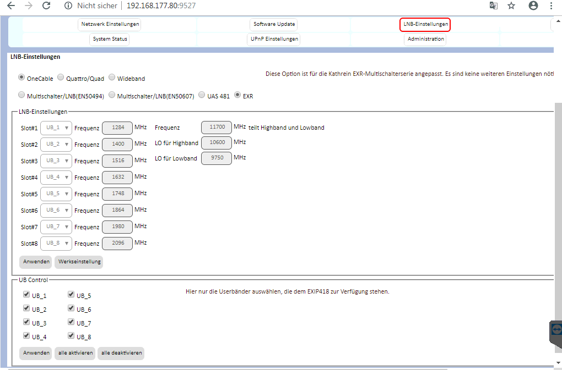Click the browser reload icon
The width and height of the screenshot is (562, 370).
tap(46, 5)
